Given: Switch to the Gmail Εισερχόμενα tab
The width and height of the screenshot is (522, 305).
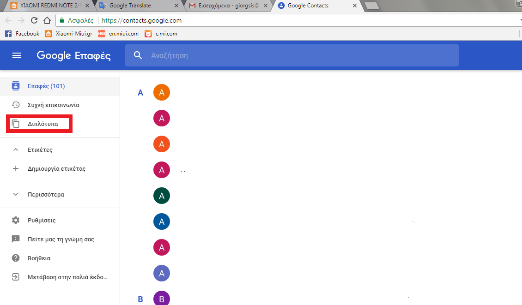Looking at the screenshot, I should point(228,6).
